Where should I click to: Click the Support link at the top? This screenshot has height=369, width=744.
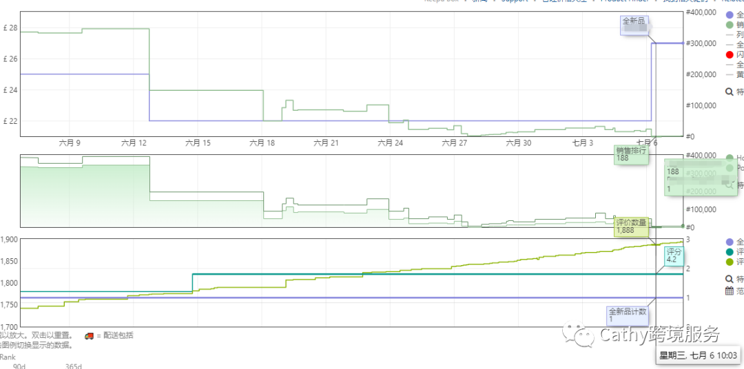coord(515,1)
